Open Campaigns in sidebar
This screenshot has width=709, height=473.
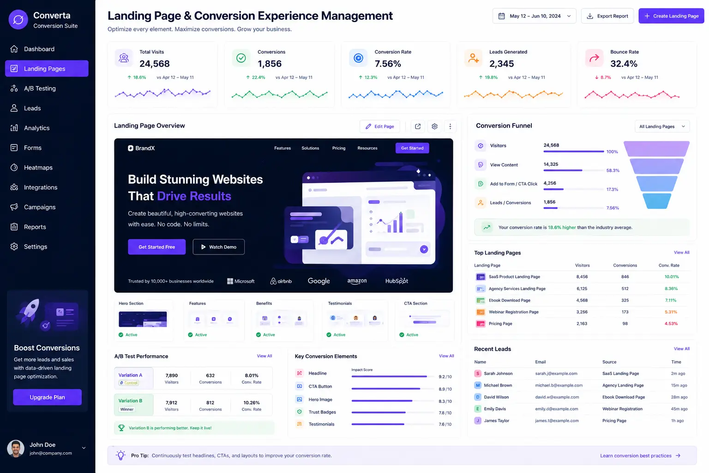click(x=47, y=207)
